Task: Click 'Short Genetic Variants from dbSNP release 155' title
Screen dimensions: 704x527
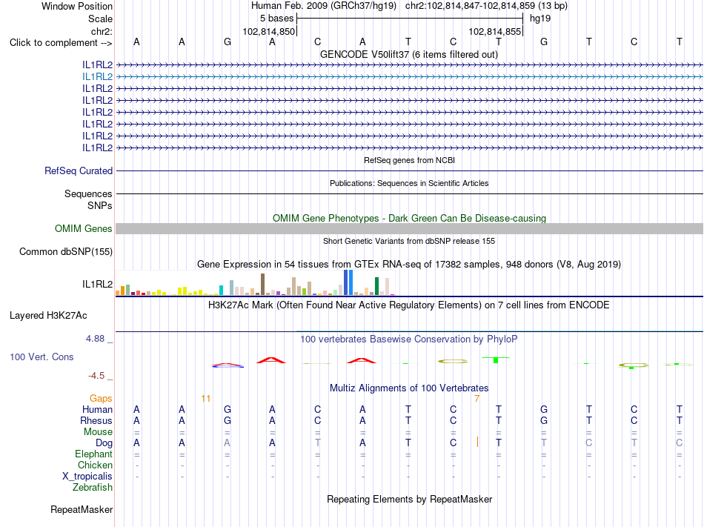Action: pyautogui.click(x=409, y=241)
